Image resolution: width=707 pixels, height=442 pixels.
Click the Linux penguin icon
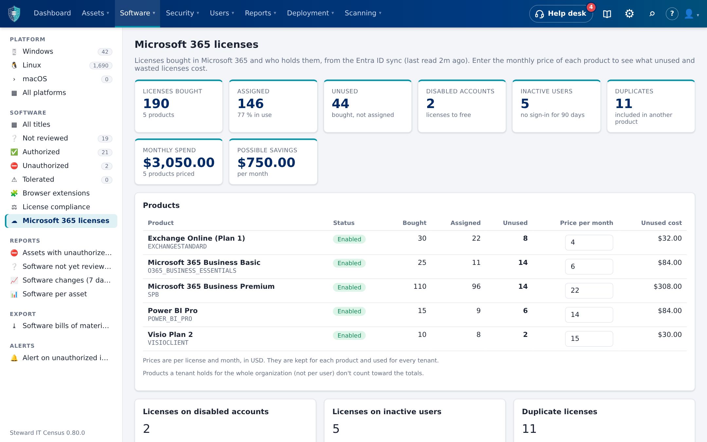(14, 65)
